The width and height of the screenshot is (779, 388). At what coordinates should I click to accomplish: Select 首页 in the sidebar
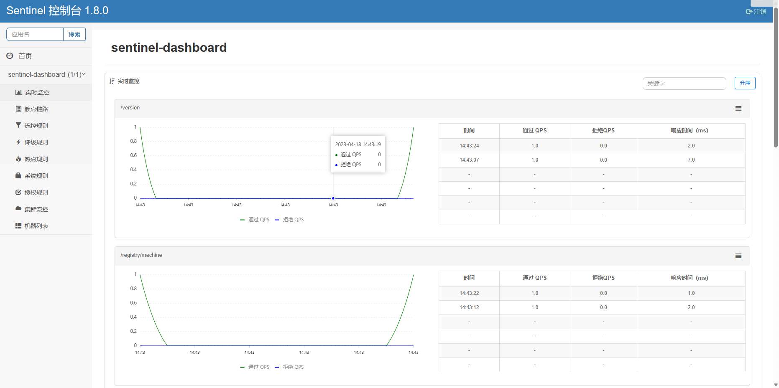[x=24, y=56]
